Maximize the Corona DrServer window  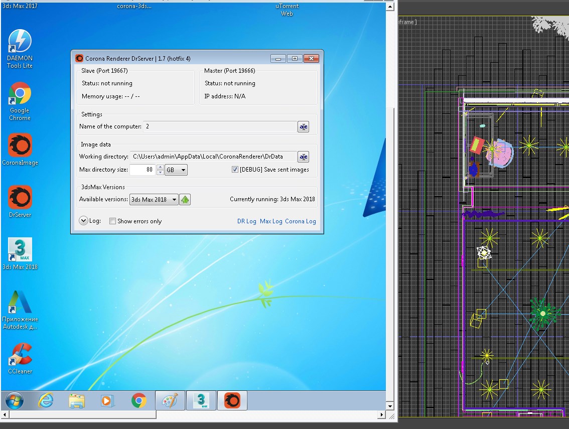[x=295, y=59]
